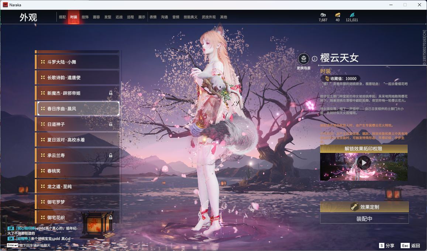
Task: Click the cross emblem on 春桃笑 row
Action: tap(43, 171)
